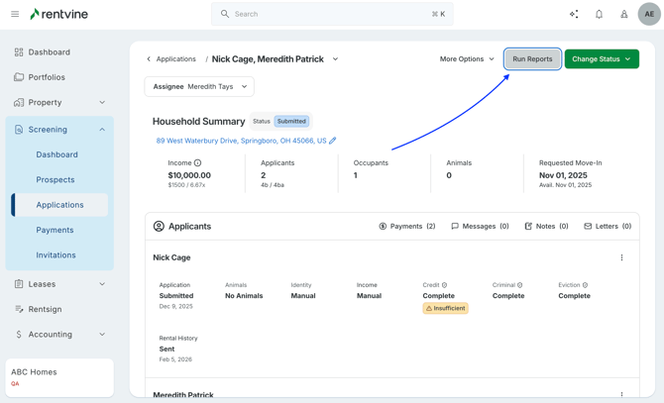Viewport: 664px width, 403px height.
Task: Expand the More Options dropdown
Action: point(467,59)
